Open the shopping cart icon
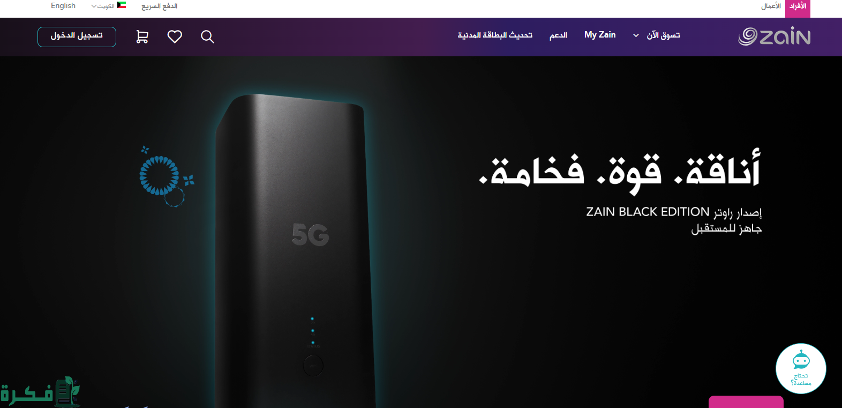Screen dimensions: 842x408 tap(142, 36)
